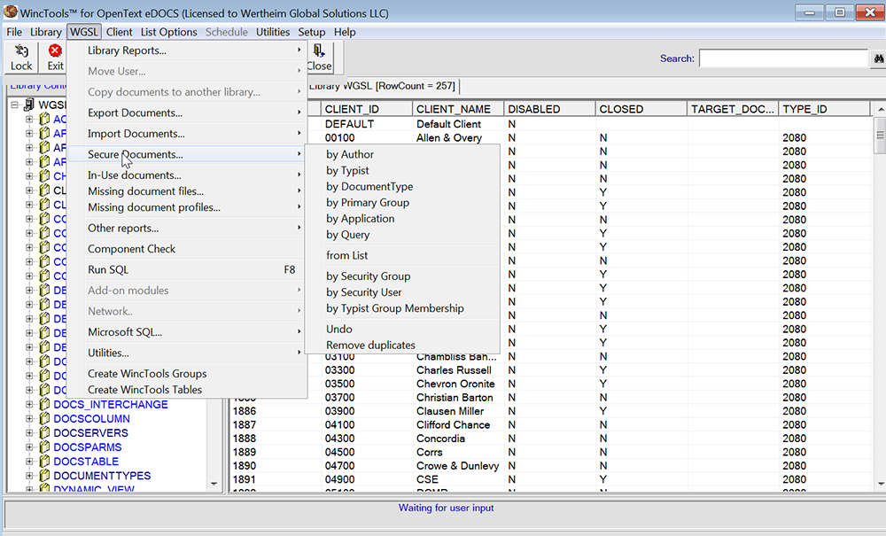Click the DOCUMENTTYPES table icon
Image resolution: width=886 pixels, height=536 pixels.
tap(44, 476)
